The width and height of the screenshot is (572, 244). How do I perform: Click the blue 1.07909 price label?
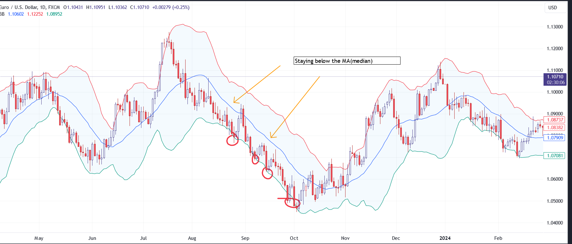[x=555, y=138]
